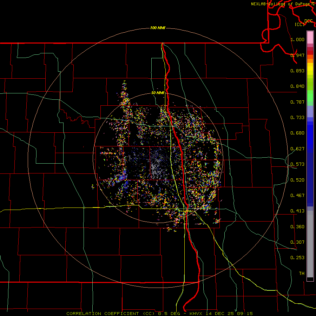316x316 pixels.
Task: Click the DCC [CC] legend heading
Action: point(304,22)
